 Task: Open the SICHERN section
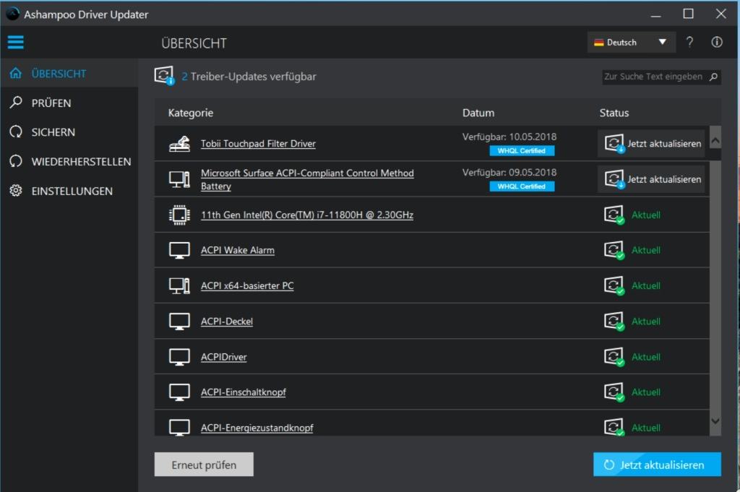pyautogui.click(x=53, y=132)
